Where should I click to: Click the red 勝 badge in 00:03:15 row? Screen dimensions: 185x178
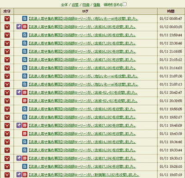(25, 27)
